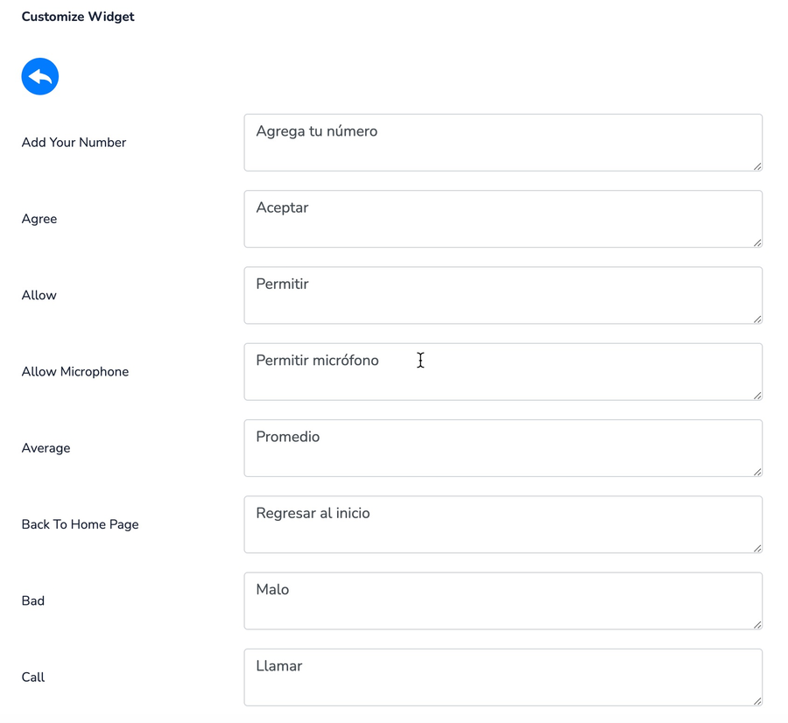Viewport: 788px width, 723px height.
Task: Click into the 'Permitir micrófono' text area
Action: (503, 371)
